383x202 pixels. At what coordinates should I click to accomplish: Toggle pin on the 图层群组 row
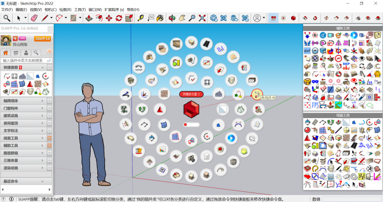(x=50, y=153)
